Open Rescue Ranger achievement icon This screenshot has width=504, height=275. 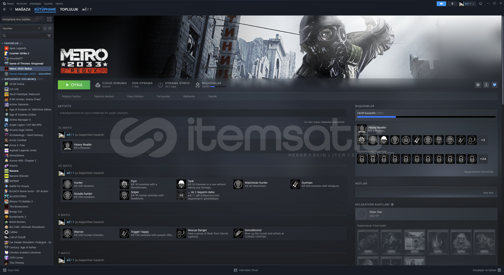(181, 233)
